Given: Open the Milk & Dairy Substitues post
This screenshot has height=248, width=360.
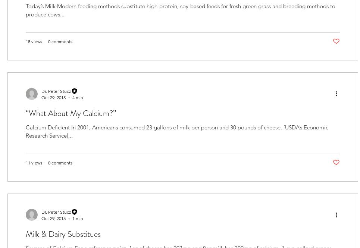Looking at the screenshot, I should [63, 234].
